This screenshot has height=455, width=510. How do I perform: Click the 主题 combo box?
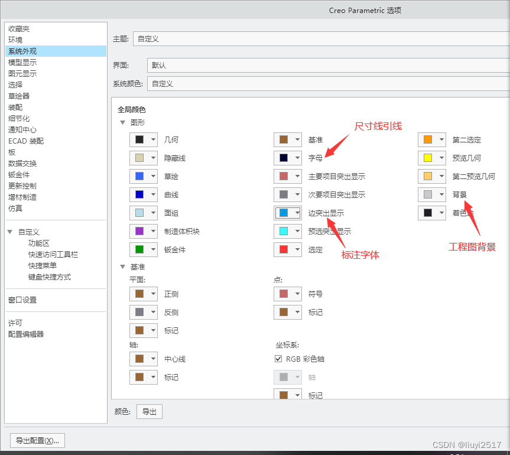point(321,38)
